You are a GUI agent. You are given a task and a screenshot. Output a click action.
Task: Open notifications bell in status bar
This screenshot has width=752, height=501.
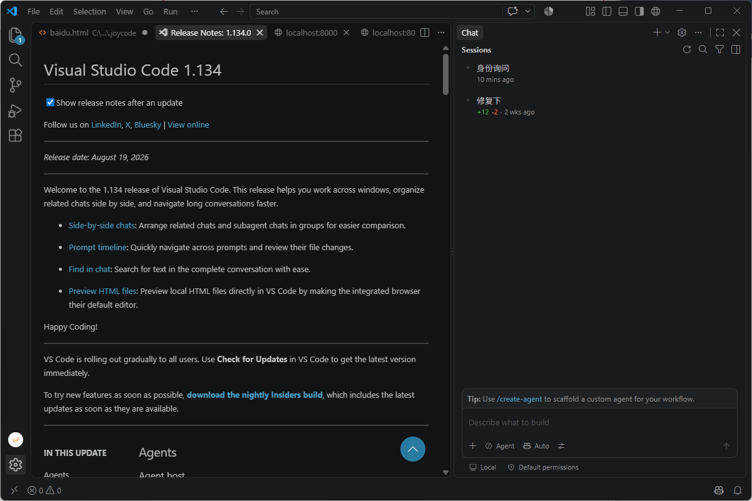click(738, 491)
